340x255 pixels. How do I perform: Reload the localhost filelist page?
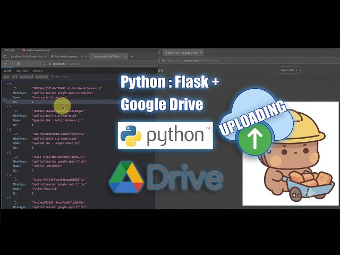click(19, 64)
